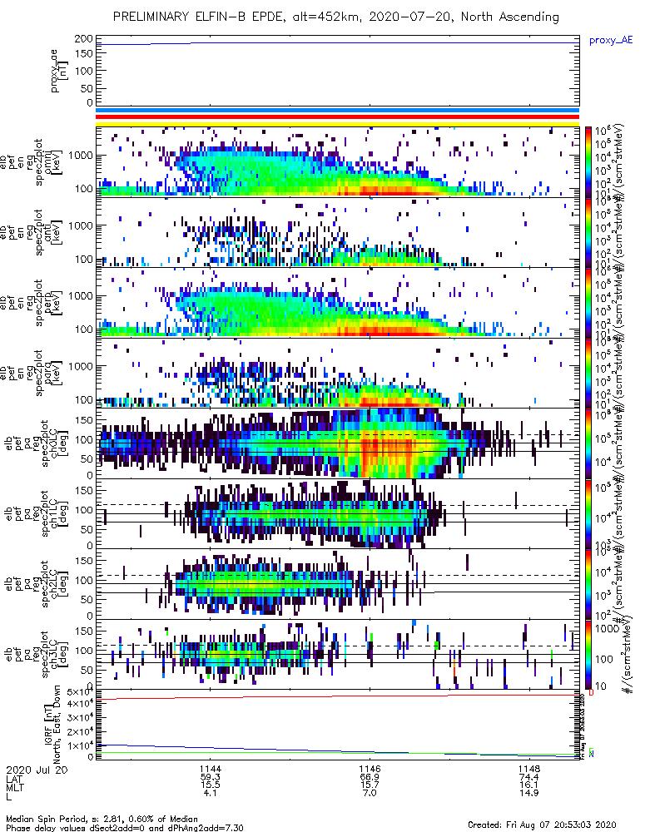Click the color scale beside the perp panel
Viewport: 645px width, 832px height.
[x=588, y=303]
